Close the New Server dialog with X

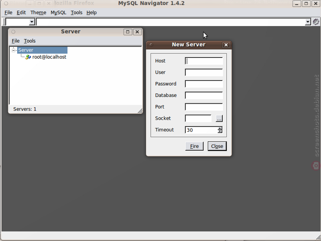pyautogui.click(x=226, y=45)
